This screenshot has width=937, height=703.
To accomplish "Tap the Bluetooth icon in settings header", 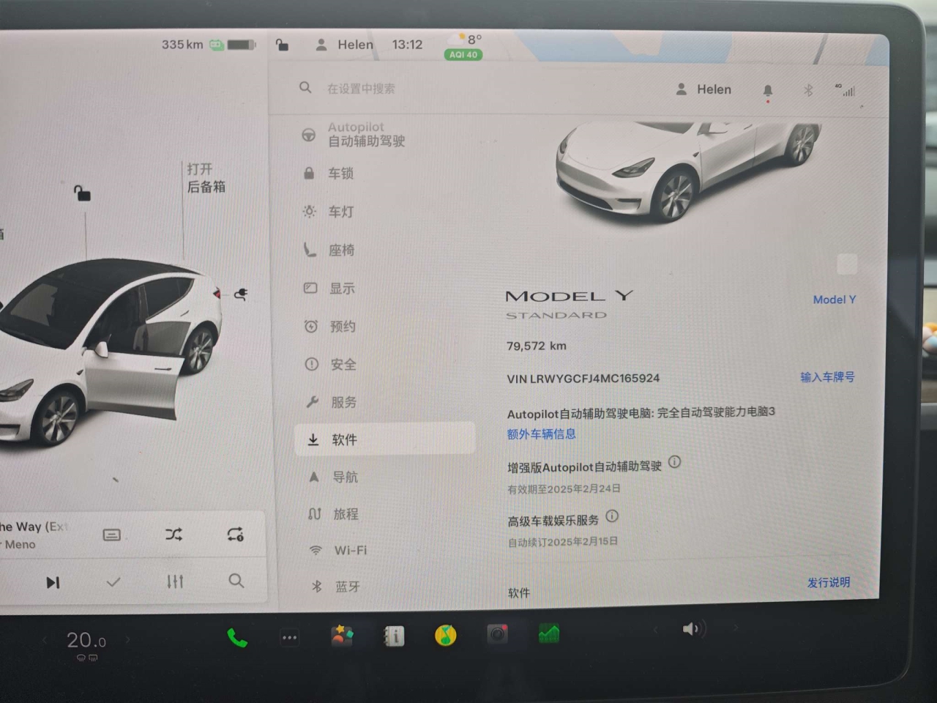I will coord(809,90).
